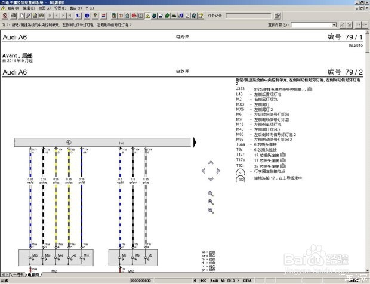Click the printer icon in the toolbar
Screen dimensions: 370x284
[x=14, y=16]
